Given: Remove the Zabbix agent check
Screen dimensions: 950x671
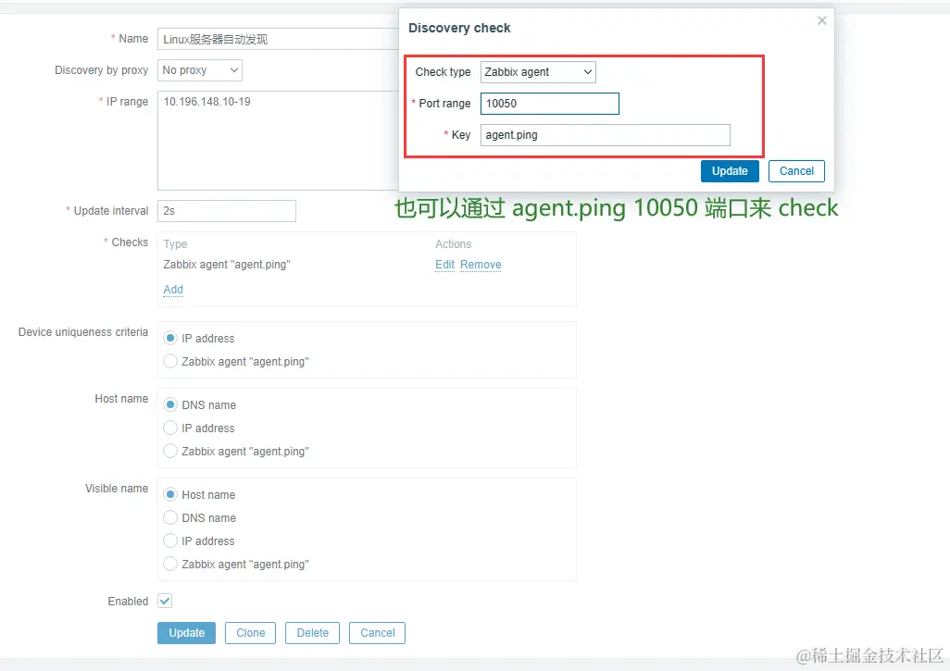Looking at the screenshot, I should tap(481, 265).
